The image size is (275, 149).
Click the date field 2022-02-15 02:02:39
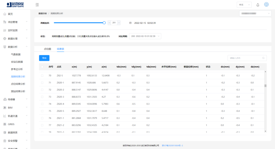point(145,23)
